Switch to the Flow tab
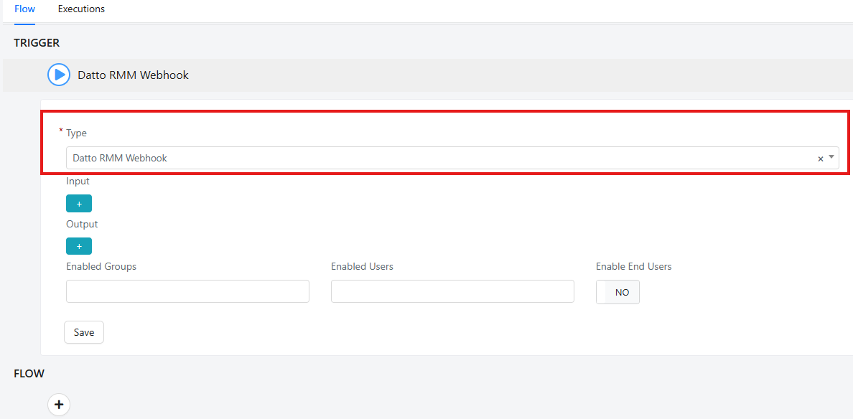Viewport: 853px width, 419px height. coord(24,9)
